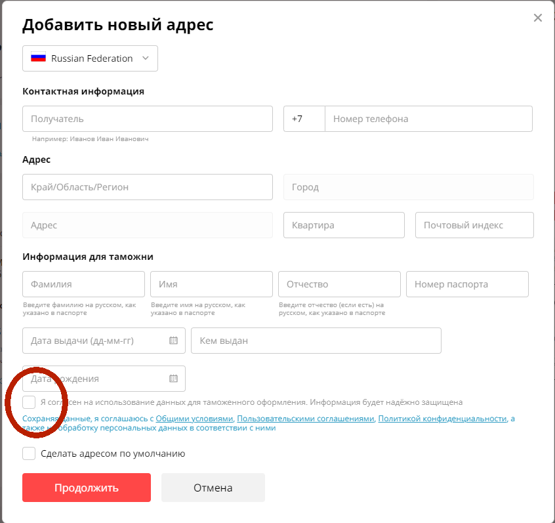Open the Край/Область/Регион region selector

(147, 187)
